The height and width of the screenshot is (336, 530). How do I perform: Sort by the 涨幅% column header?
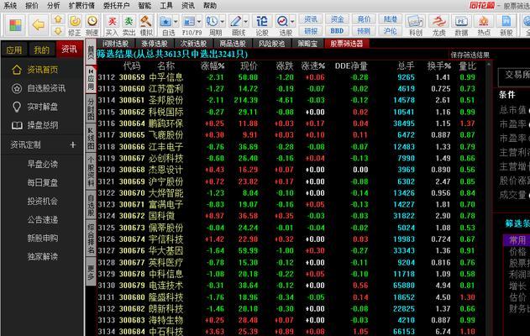pyautogui.click(x=213, y=66)
